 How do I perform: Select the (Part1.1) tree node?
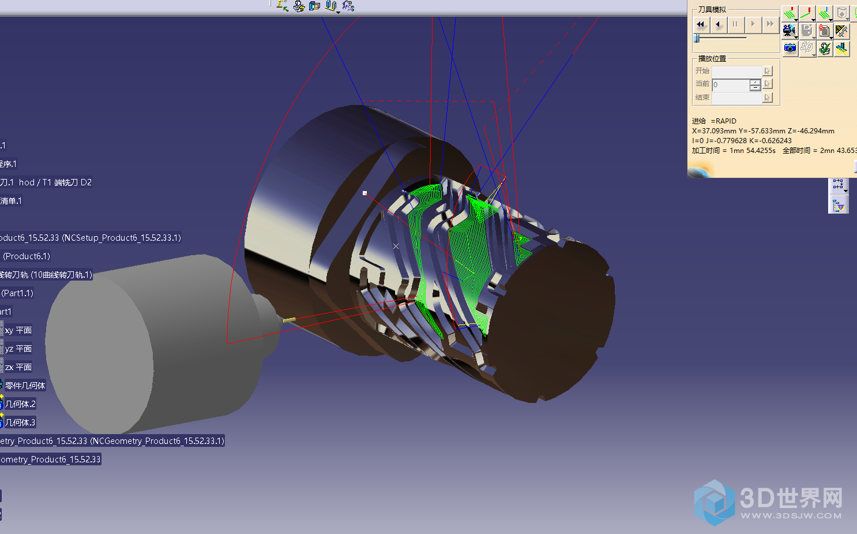point(17,293)
